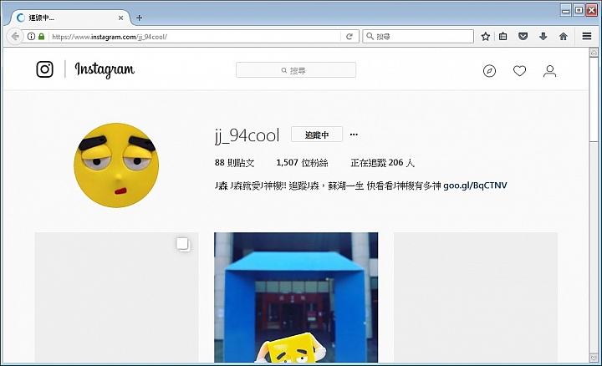Open the following 206 people list
This screenshot has height=366, width=602.
click(382, 163)
